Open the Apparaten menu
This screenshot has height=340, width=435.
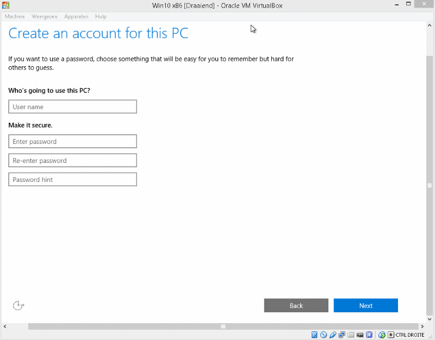pos(76,17)
